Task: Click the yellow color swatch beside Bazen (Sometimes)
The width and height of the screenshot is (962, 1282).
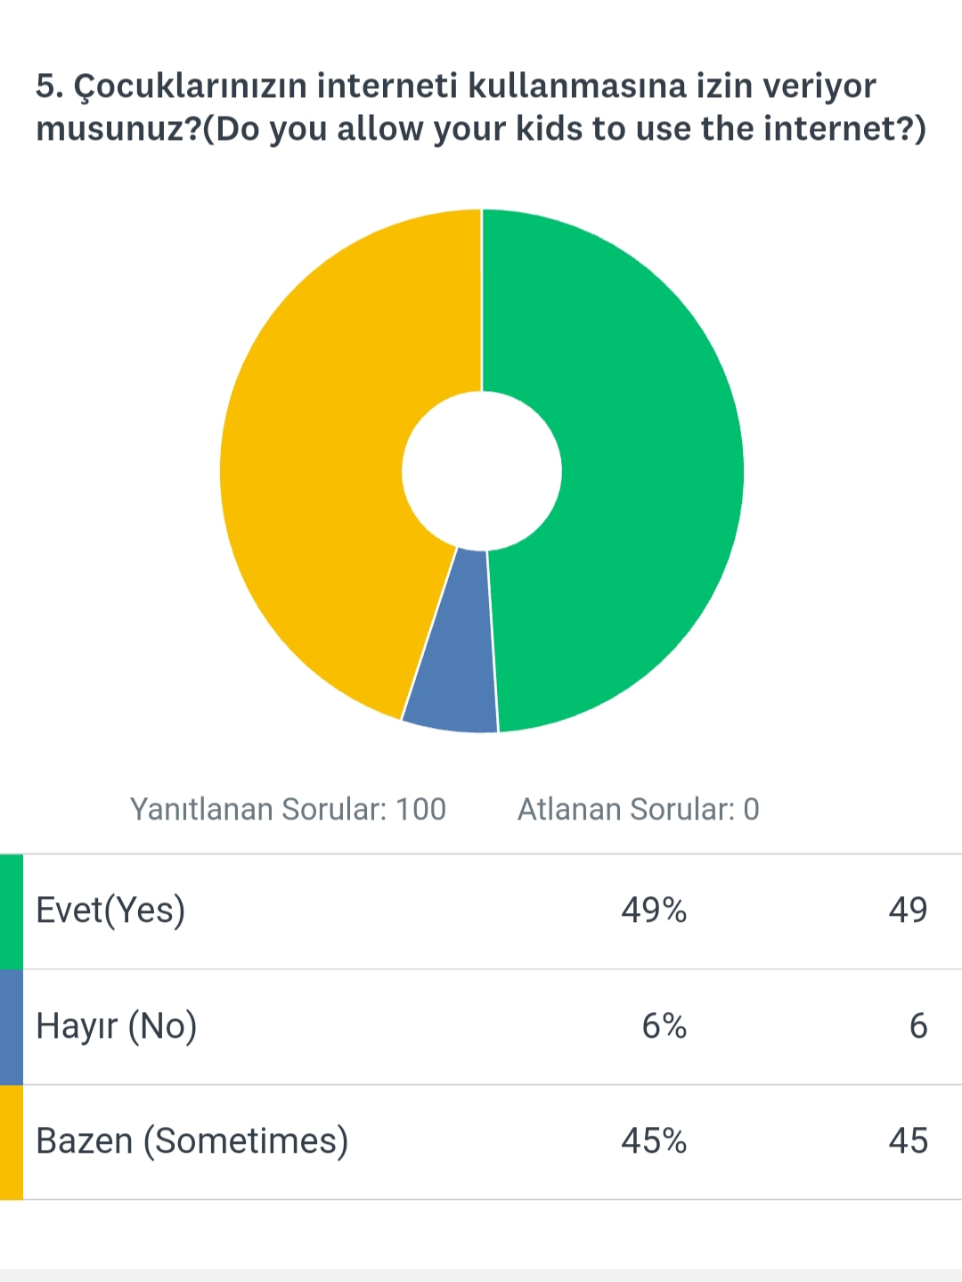Action: [x=12, y=1141]
